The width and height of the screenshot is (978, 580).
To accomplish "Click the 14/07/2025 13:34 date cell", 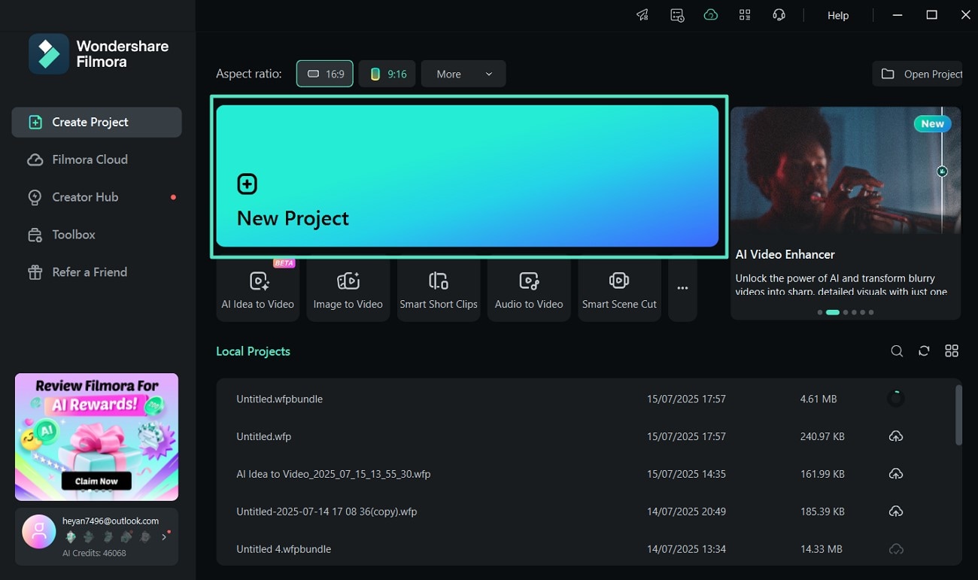I will [686, 549].
